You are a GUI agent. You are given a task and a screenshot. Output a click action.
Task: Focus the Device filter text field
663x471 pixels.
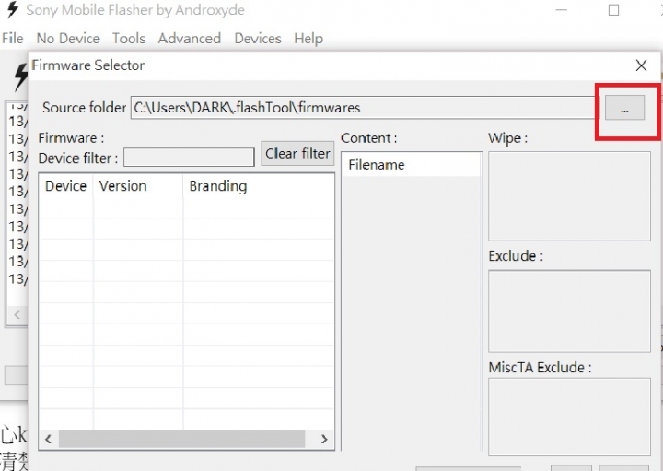point(189,158)
